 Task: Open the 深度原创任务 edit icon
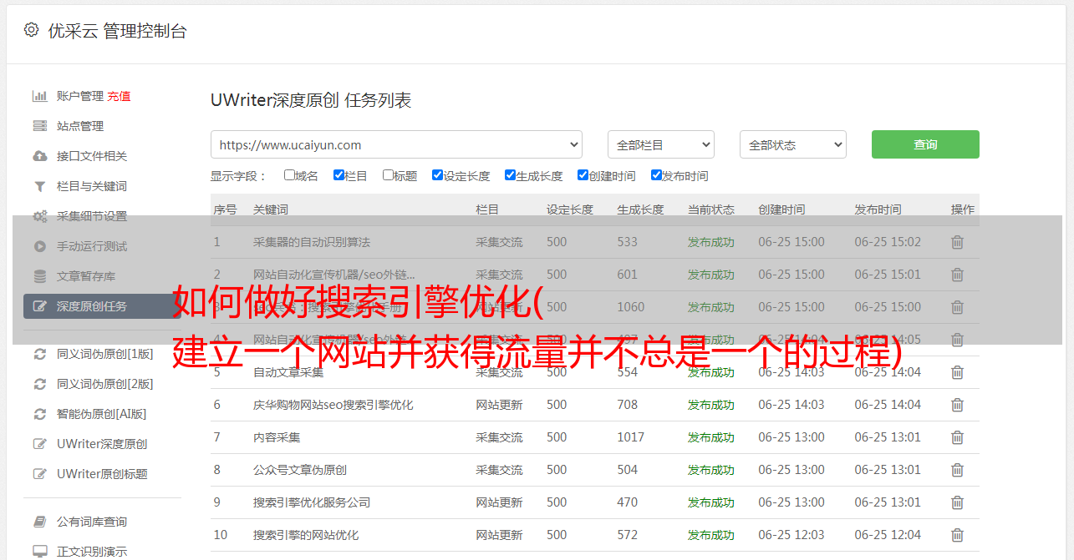(39, 306)
